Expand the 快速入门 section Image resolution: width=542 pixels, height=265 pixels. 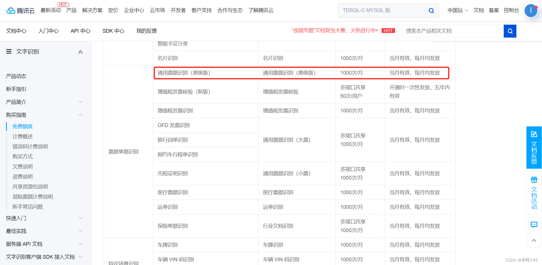(81, 218)
